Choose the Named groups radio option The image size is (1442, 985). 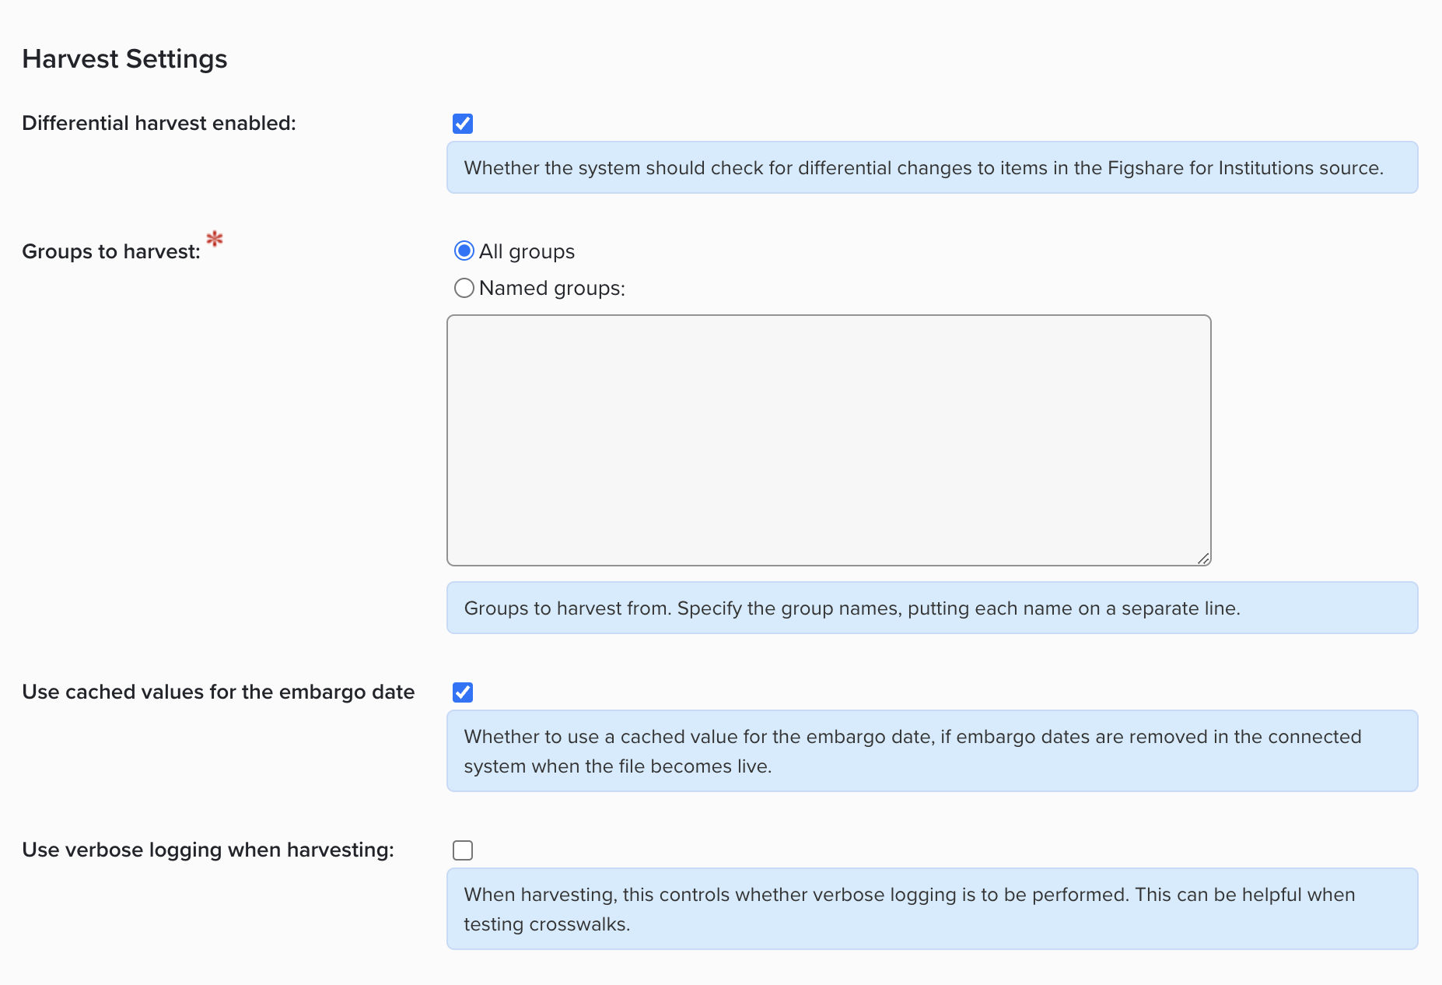point(464,288)
